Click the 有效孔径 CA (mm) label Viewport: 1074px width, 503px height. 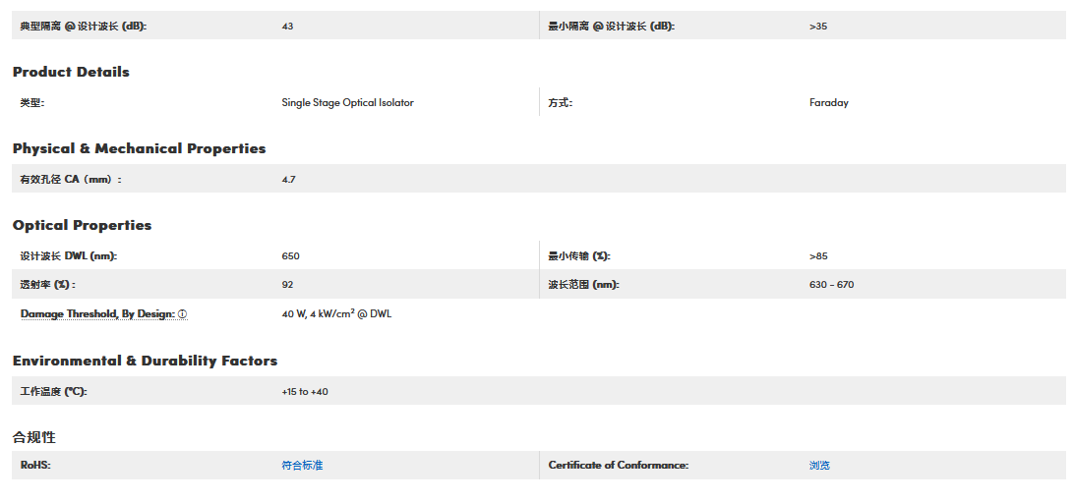click(x=70, y=180)
